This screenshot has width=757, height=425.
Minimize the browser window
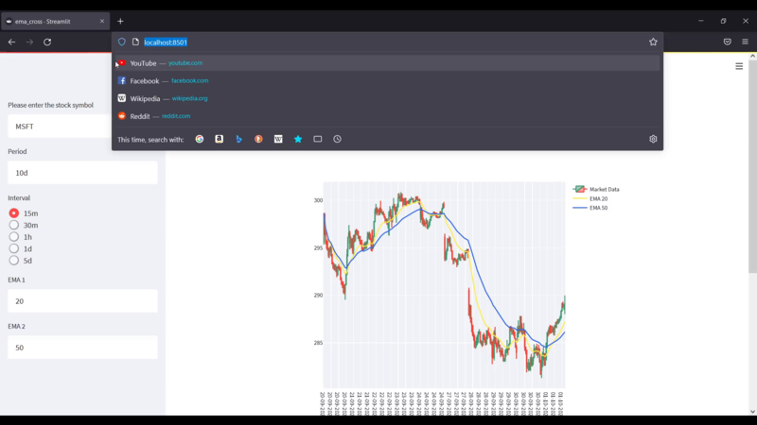pos(701,21)
